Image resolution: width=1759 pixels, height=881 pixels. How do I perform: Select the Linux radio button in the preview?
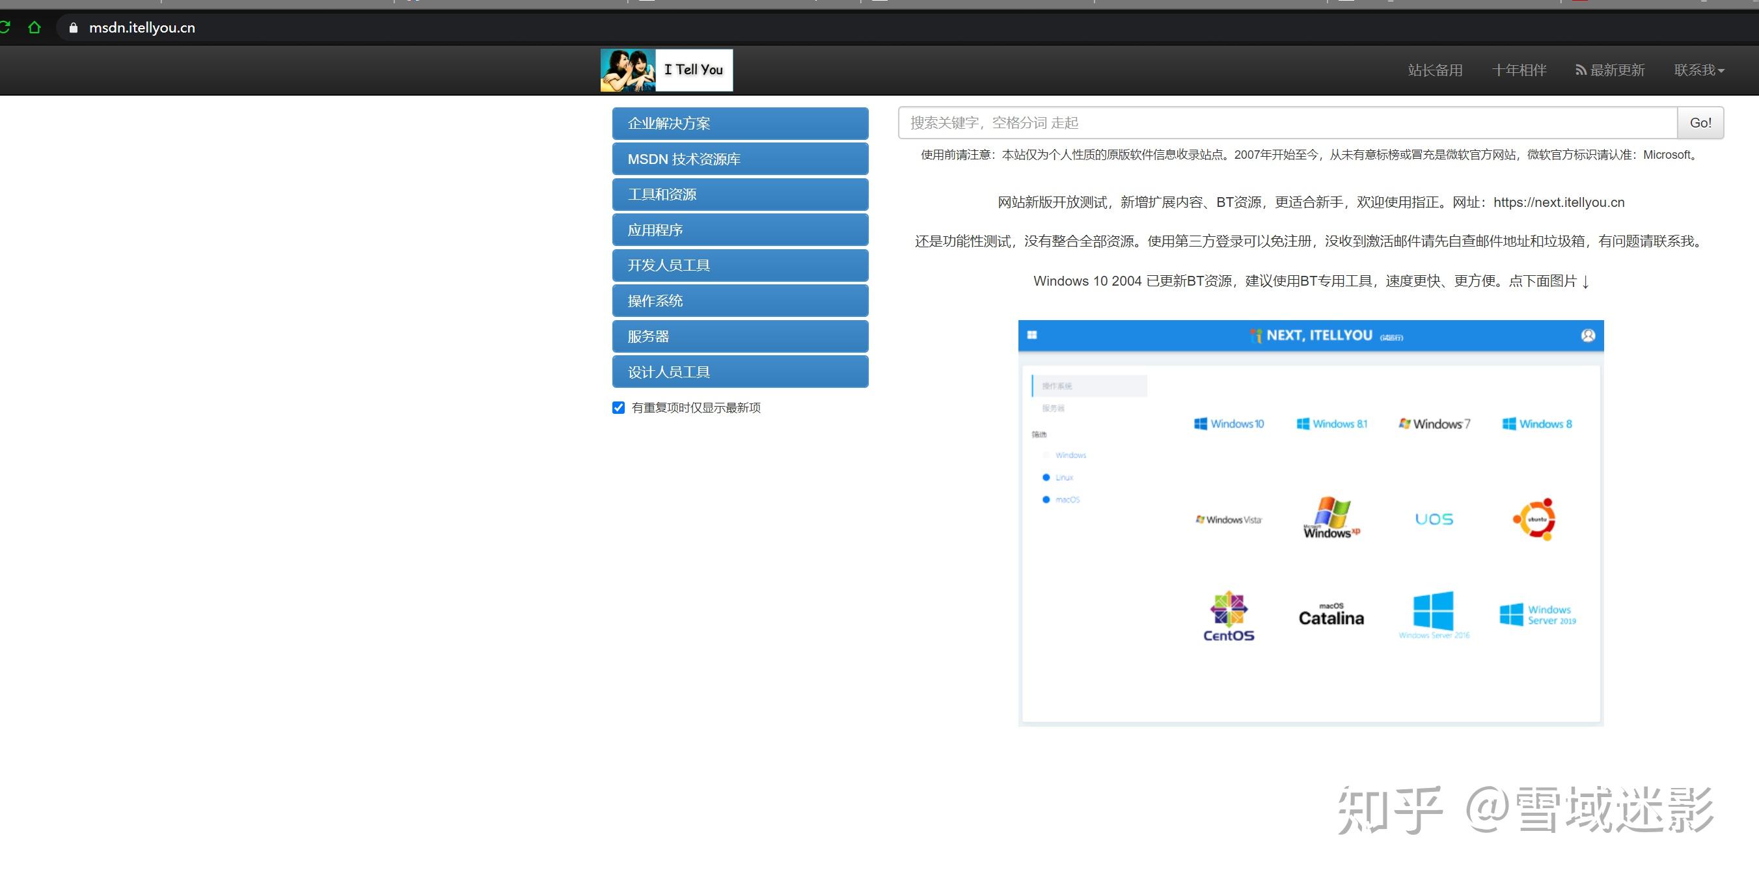[1047, 477]
